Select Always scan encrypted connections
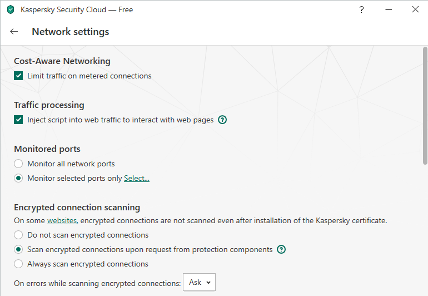This screenshot has width=428, height=296. 19,264
